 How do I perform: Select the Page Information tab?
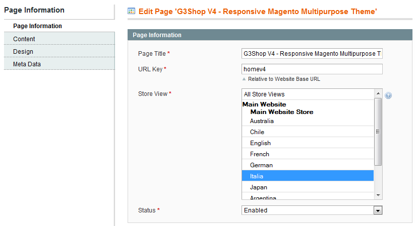pyautogui.click(x=60, y=26)
